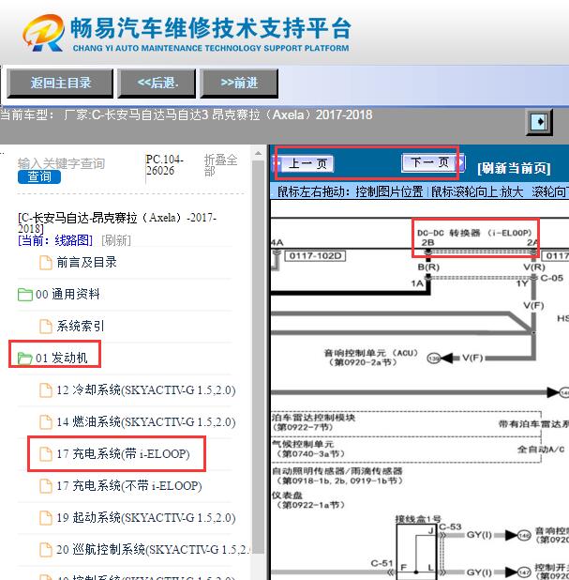
Task: Click the 0117-102D connector reference box
Action: (x=315, y=255)
